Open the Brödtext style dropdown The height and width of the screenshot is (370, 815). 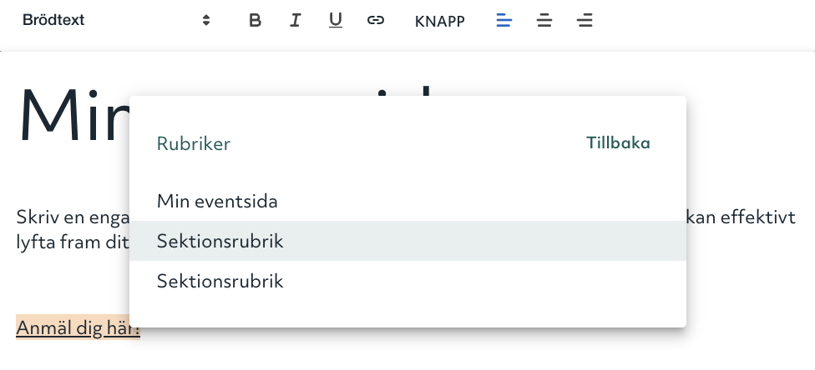(116, 20)
